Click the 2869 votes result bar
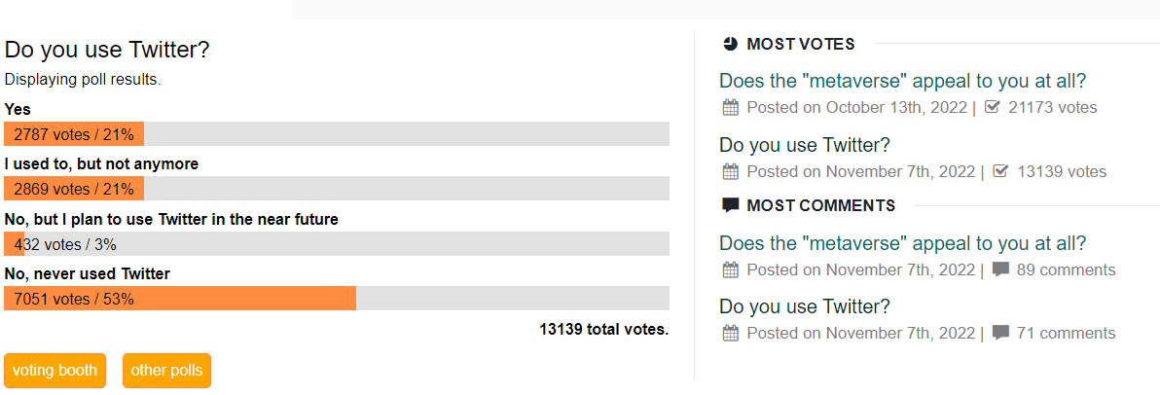Image resolution: width=1160 pixels, height=395 pixels. click(x=337, y=189)
